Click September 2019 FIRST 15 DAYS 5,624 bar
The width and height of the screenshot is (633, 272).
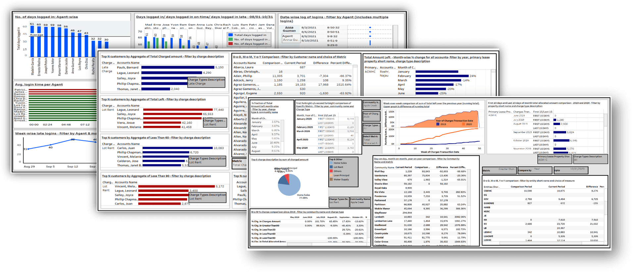[560, 132]
